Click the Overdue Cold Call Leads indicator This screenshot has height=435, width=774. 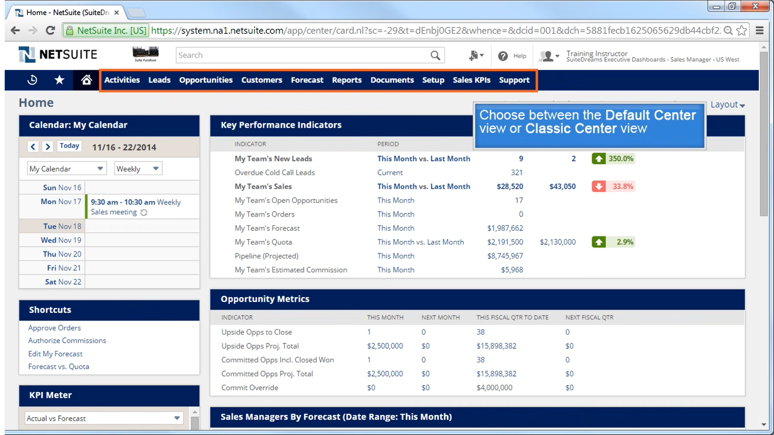(x=275, y=172)
